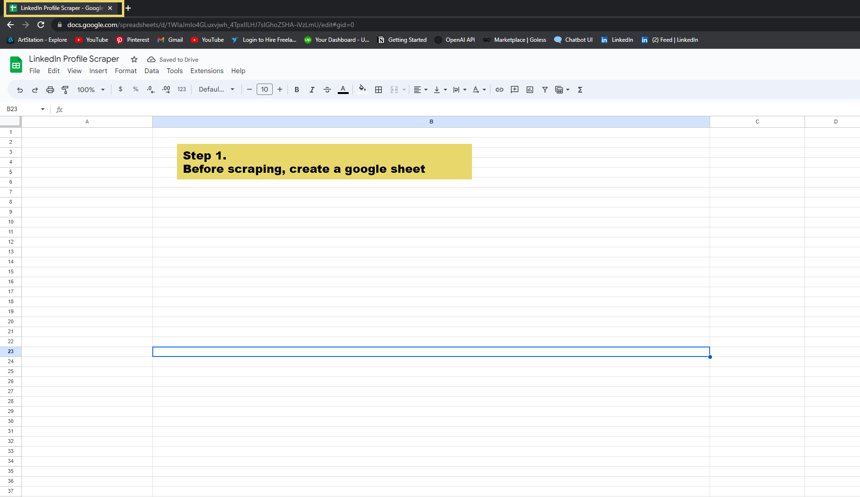Open more number formats (123)
This screenshot has width=860, height=497.
click(x=182, y=89)
